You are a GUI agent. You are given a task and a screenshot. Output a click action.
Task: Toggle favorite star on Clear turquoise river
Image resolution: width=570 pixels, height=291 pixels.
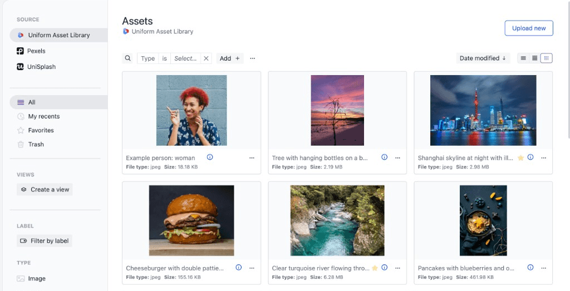tap(375, 268)
